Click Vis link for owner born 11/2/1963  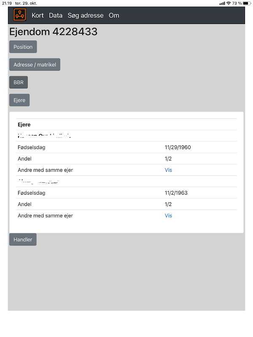168,216
